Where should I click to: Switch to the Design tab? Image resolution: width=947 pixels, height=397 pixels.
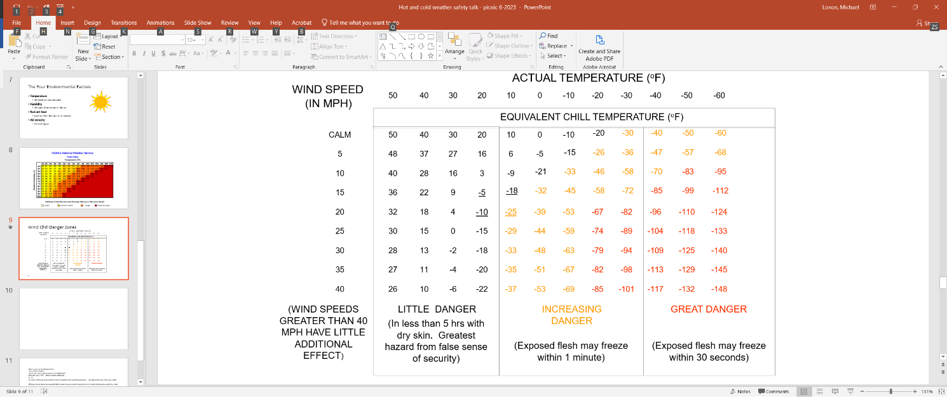(92, 23)
